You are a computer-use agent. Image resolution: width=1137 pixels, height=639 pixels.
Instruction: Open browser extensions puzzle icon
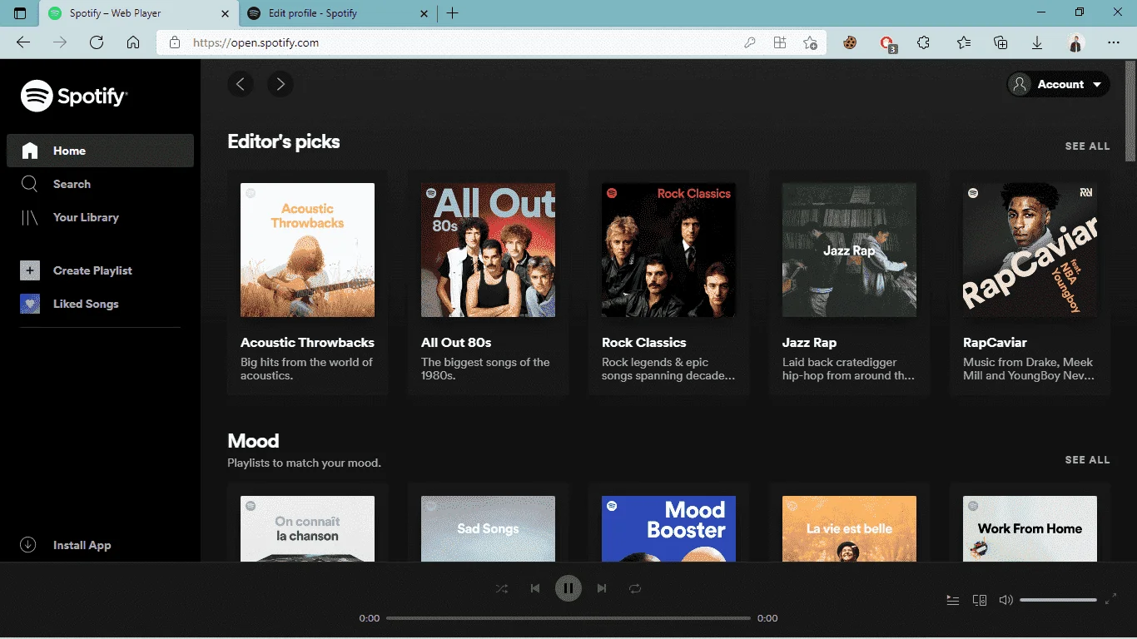pos(923,42)
